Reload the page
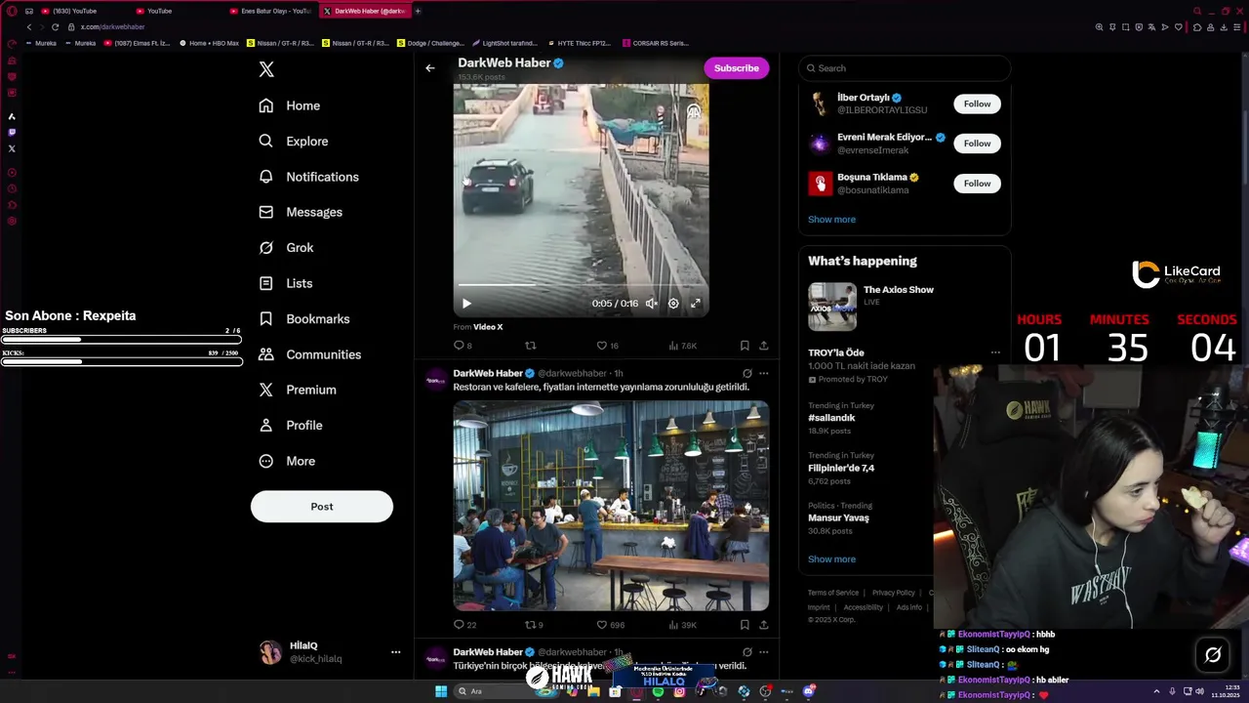 pos(55,27)
